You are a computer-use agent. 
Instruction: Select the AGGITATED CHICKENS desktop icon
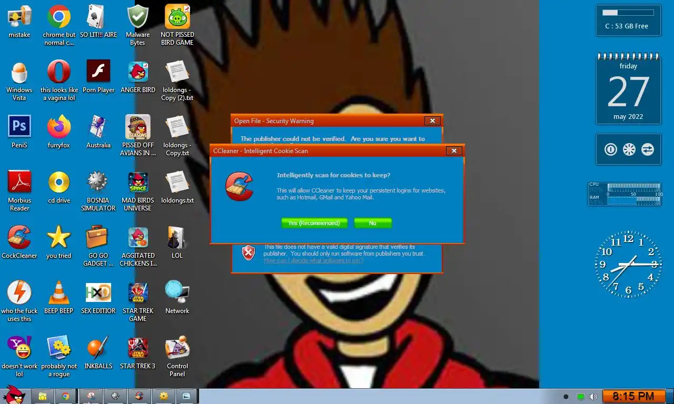[138, 246]
